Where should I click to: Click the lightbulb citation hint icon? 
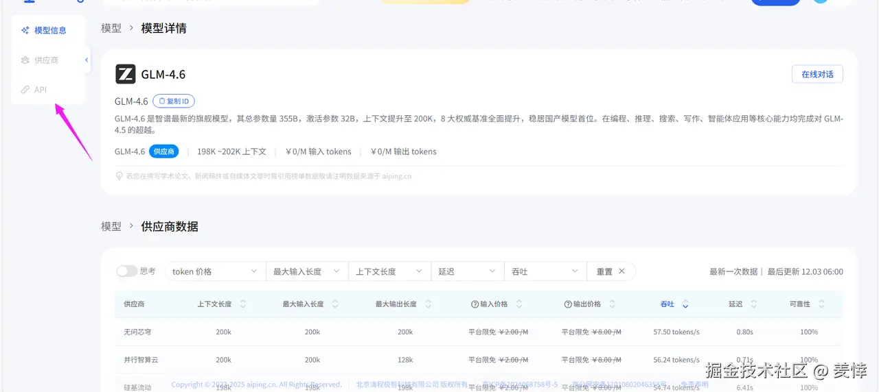coord(119,176)
